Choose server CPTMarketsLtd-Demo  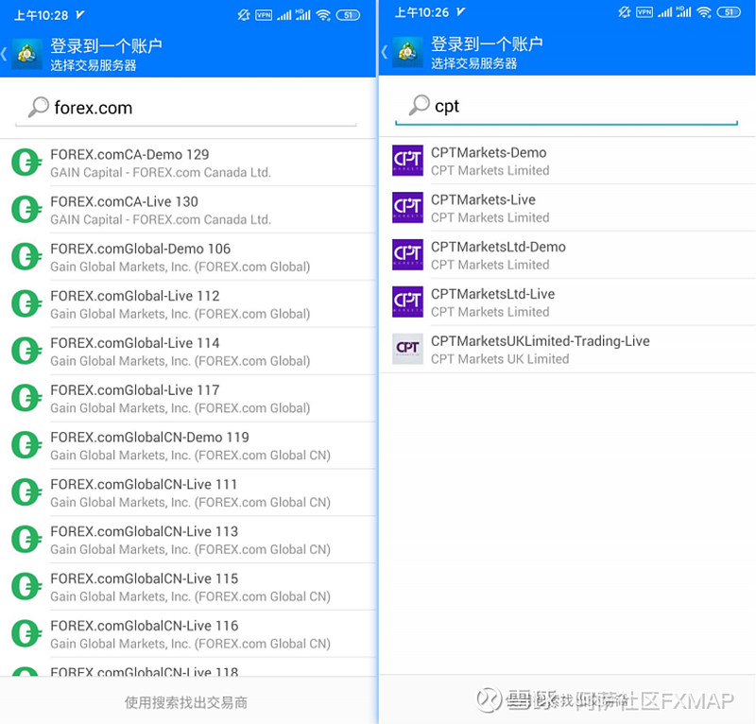568,254
